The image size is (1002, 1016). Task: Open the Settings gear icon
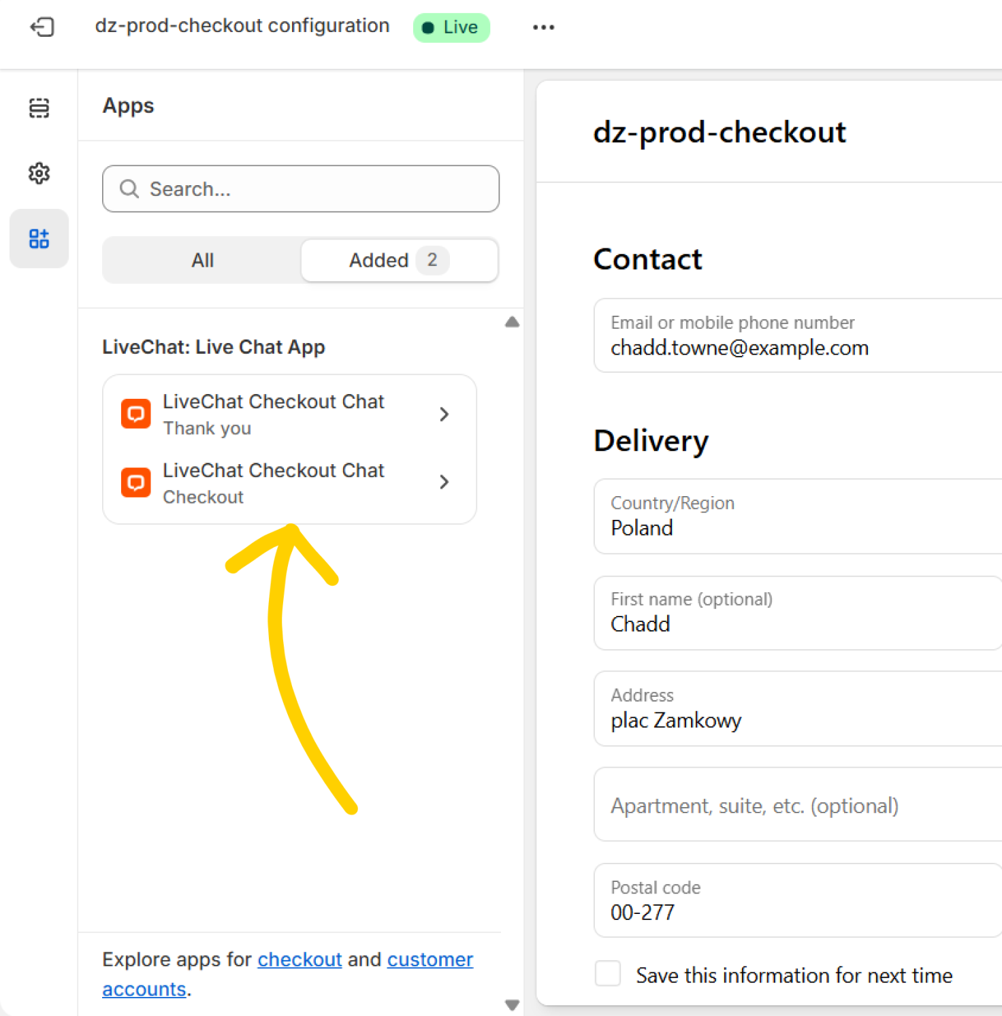pyautogui.click(x=39, y=174)
